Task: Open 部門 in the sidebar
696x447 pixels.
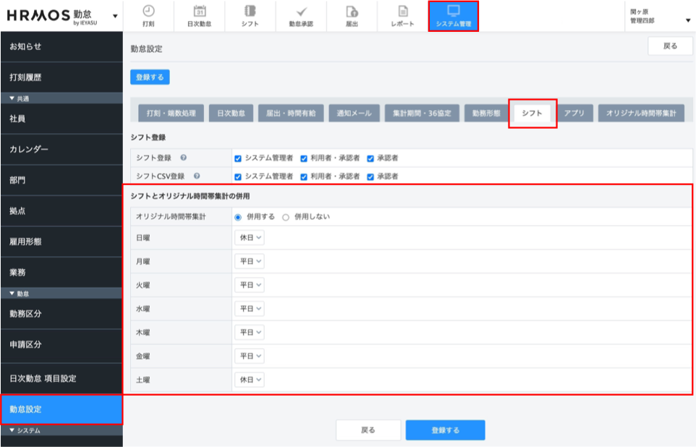Action: (x=61, y=180)
